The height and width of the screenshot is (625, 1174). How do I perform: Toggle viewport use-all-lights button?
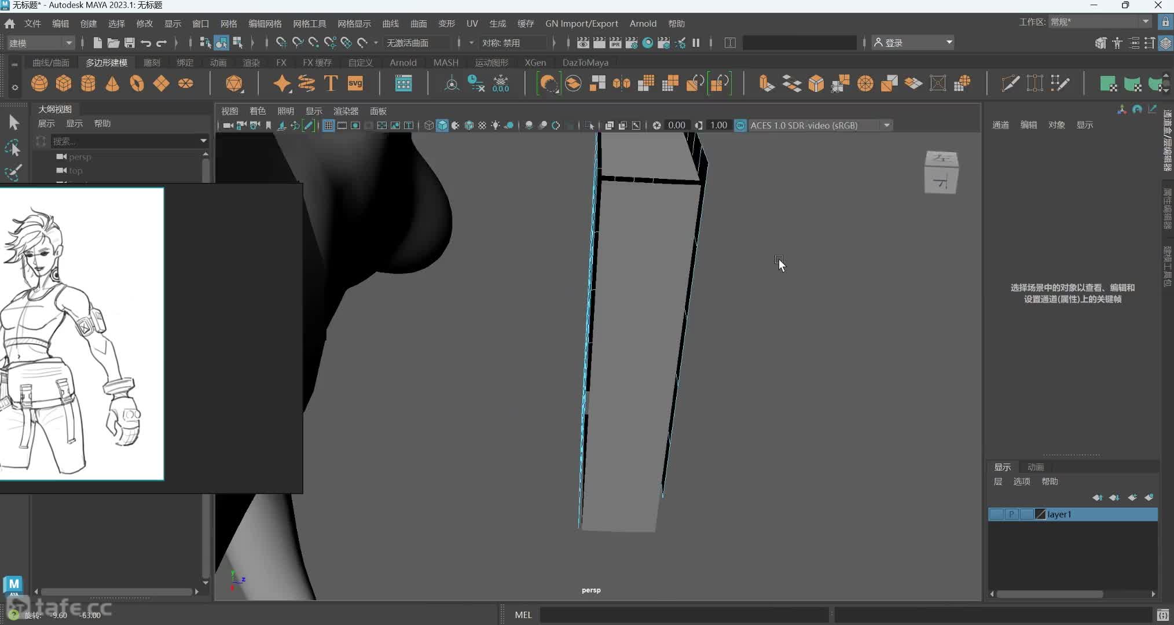click(496, 126)
